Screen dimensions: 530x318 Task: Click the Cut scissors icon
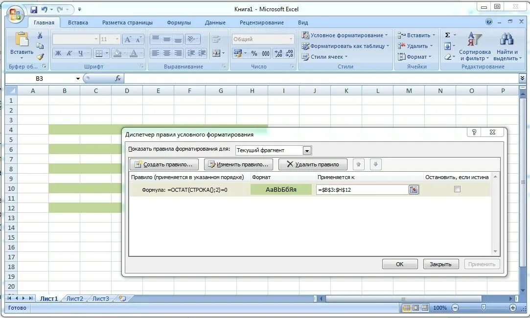[40, 35]
